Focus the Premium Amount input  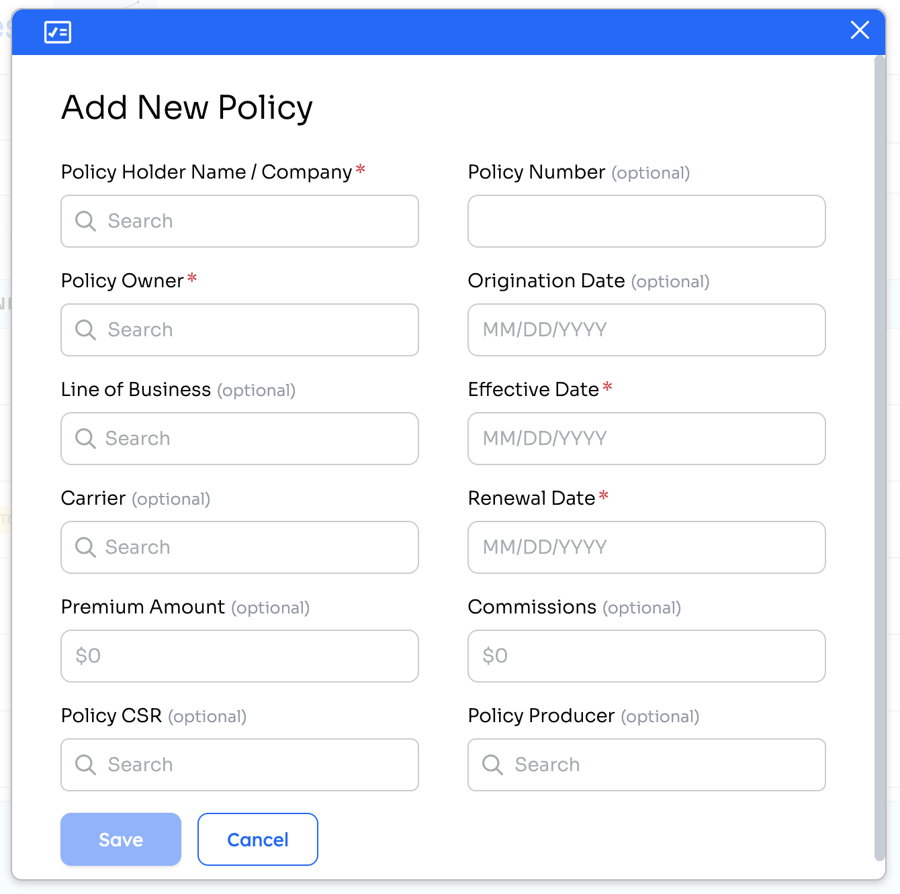click(240, 656)
